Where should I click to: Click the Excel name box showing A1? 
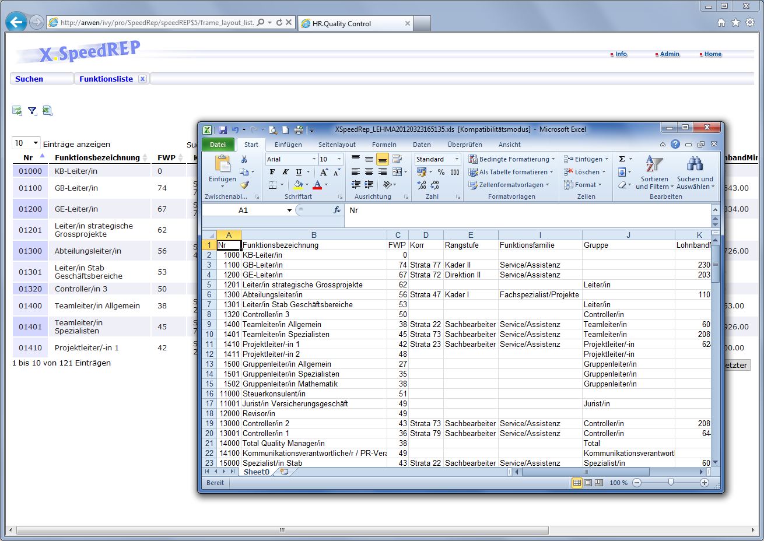pos(244,210)
